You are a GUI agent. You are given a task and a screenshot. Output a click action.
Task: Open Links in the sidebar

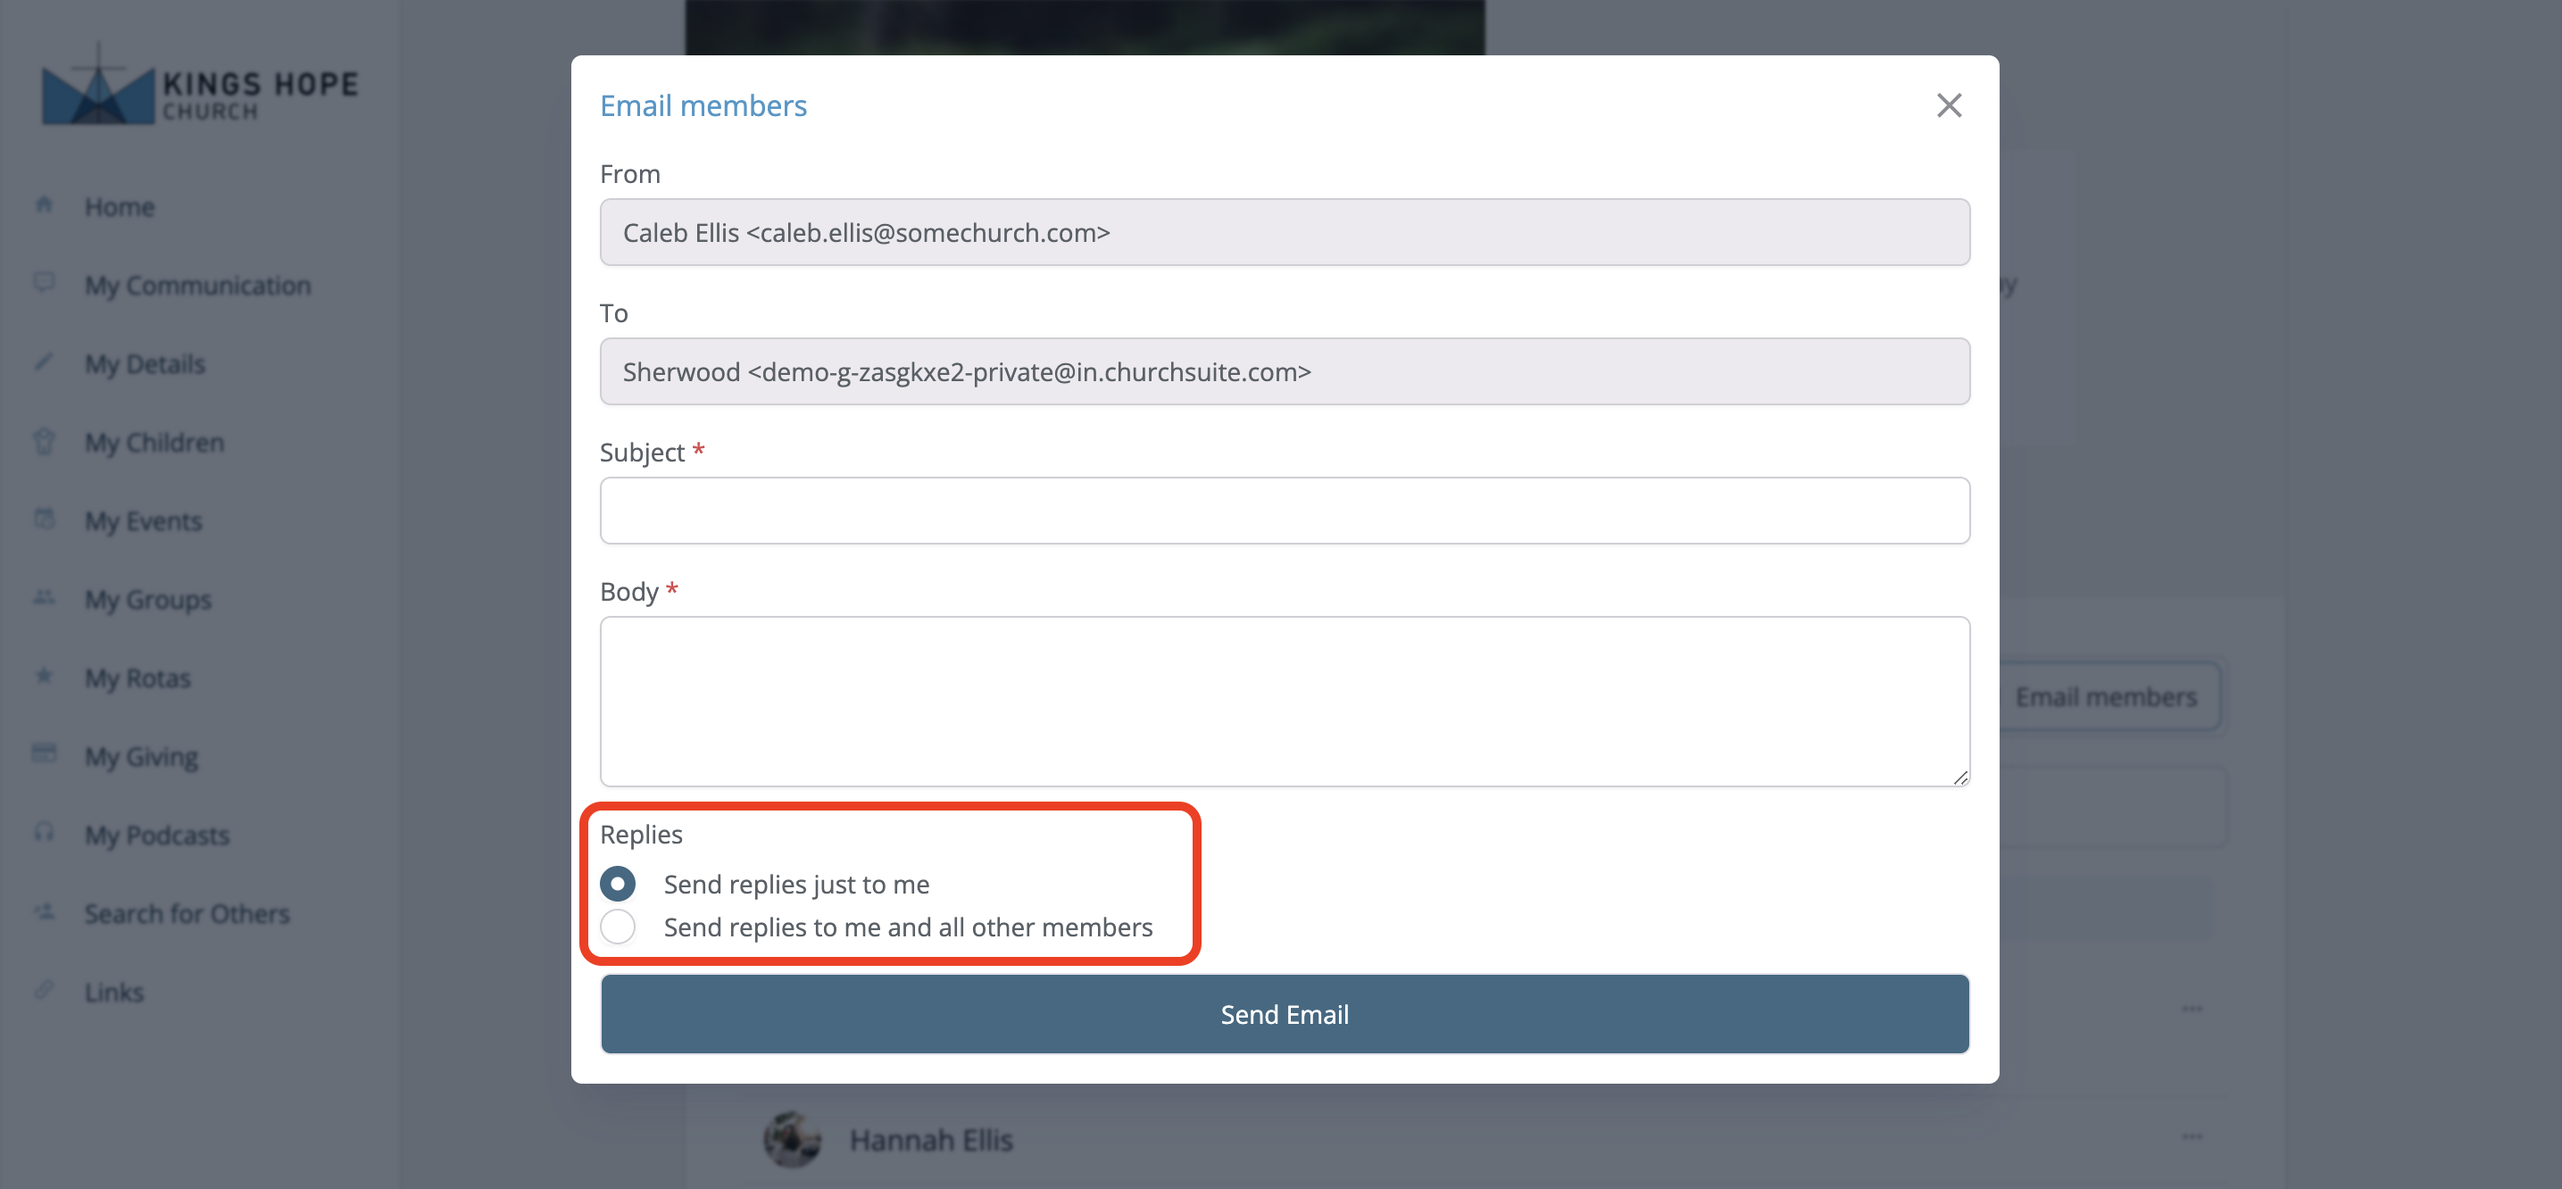pos(114,992)
